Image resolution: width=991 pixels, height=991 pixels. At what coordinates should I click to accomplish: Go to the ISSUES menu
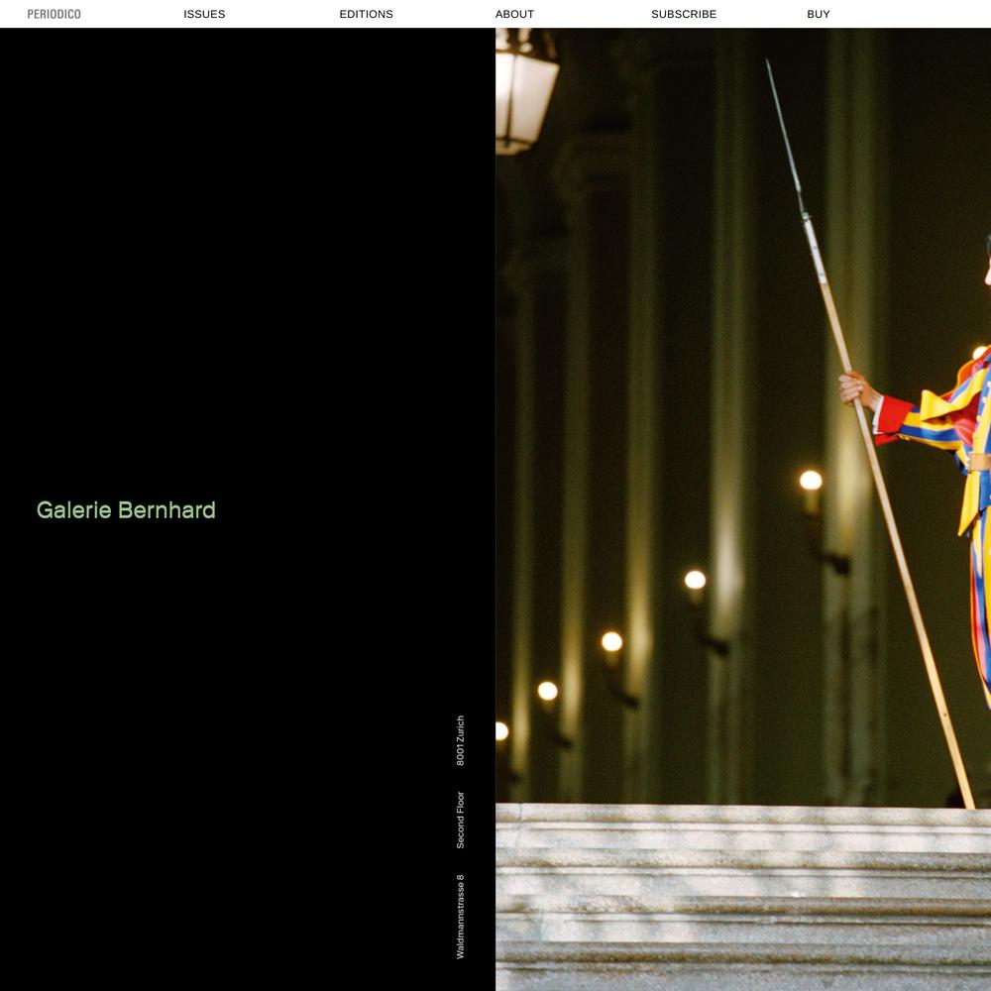tap(204, 14)
